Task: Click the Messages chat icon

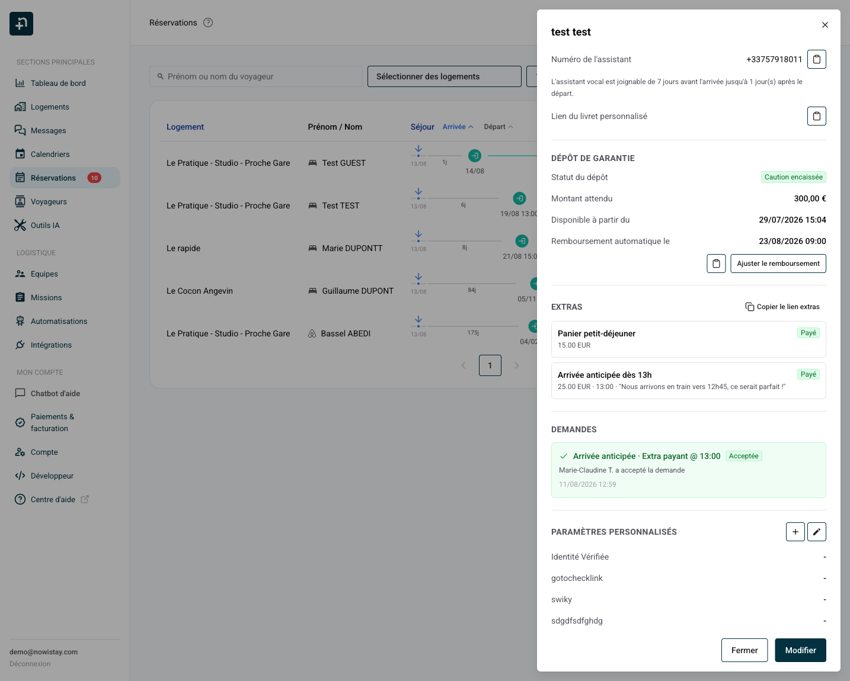Action: (20, 130)
